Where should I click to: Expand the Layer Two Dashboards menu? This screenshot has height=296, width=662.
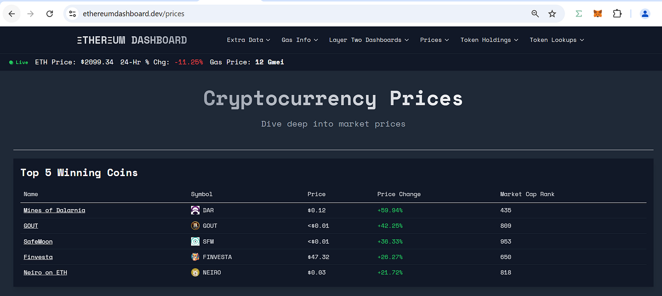point(369,40)
